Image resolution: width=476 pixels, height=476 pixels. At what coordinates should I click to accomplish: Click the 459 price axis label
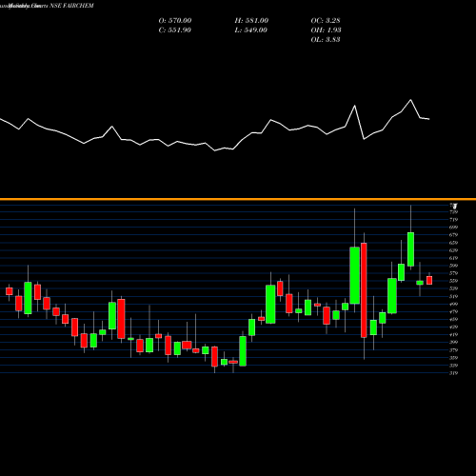click(454, 319)
